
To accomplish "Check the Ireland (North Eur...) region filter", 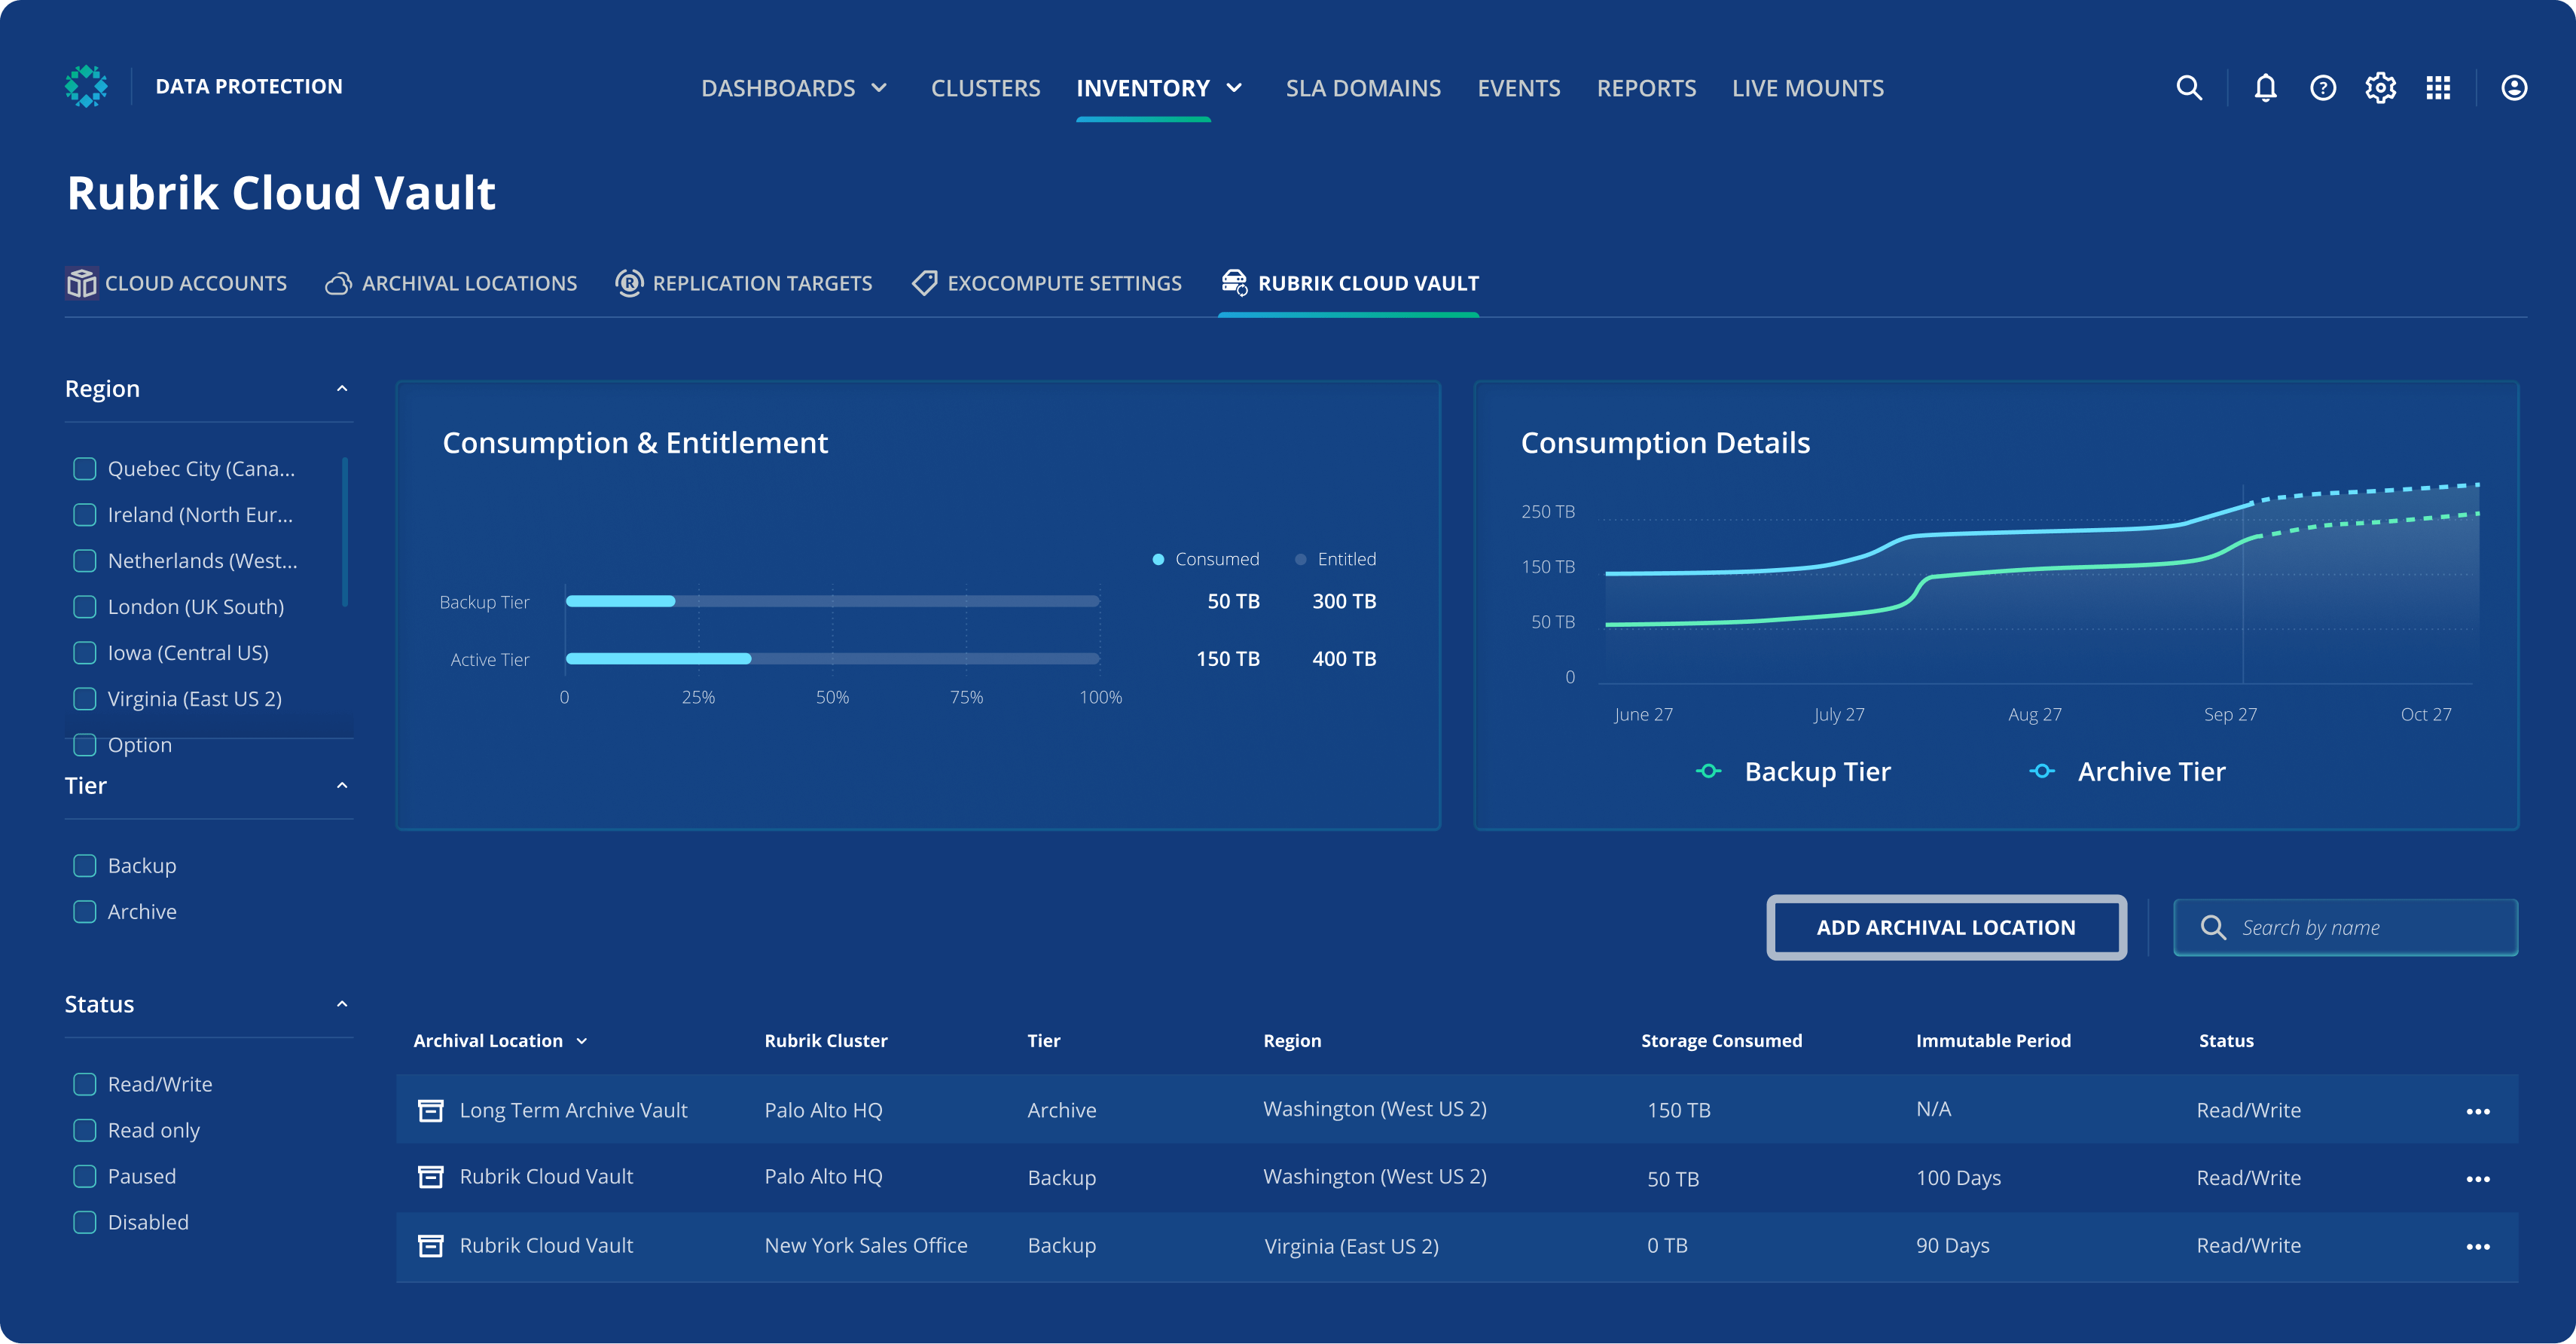I will pyautogui.click(x=85, y=515).
